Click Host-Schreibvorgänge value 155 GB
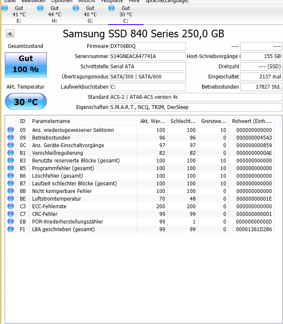The image size is (283, 324). click(x=261, y=56)
